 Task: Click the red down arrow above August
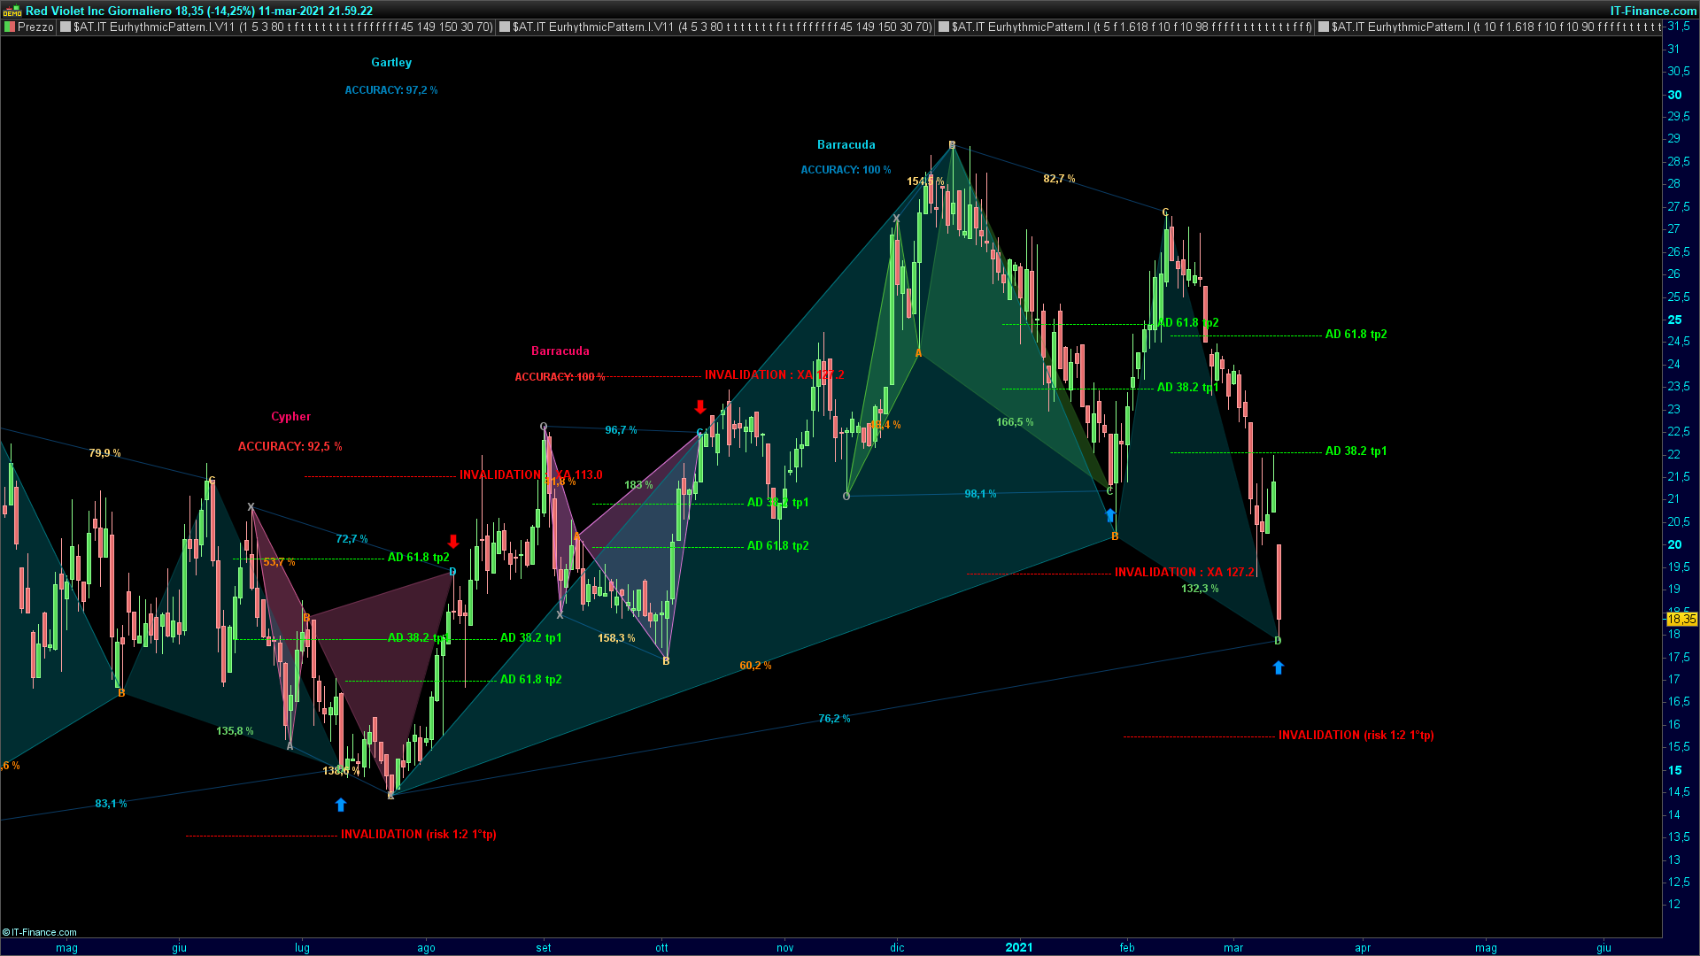point(453,542)
